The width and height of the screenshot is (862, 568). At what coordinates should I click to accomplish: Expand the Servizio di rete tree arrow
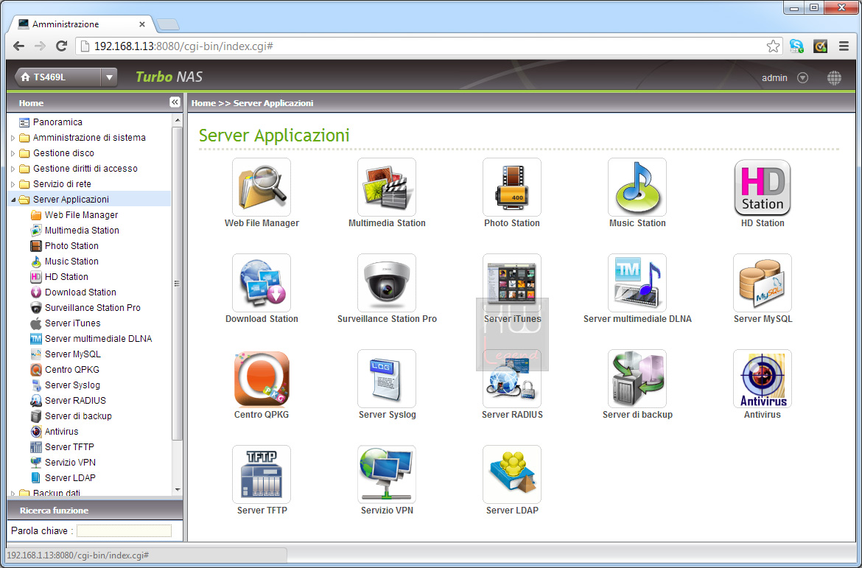point(13,184)
